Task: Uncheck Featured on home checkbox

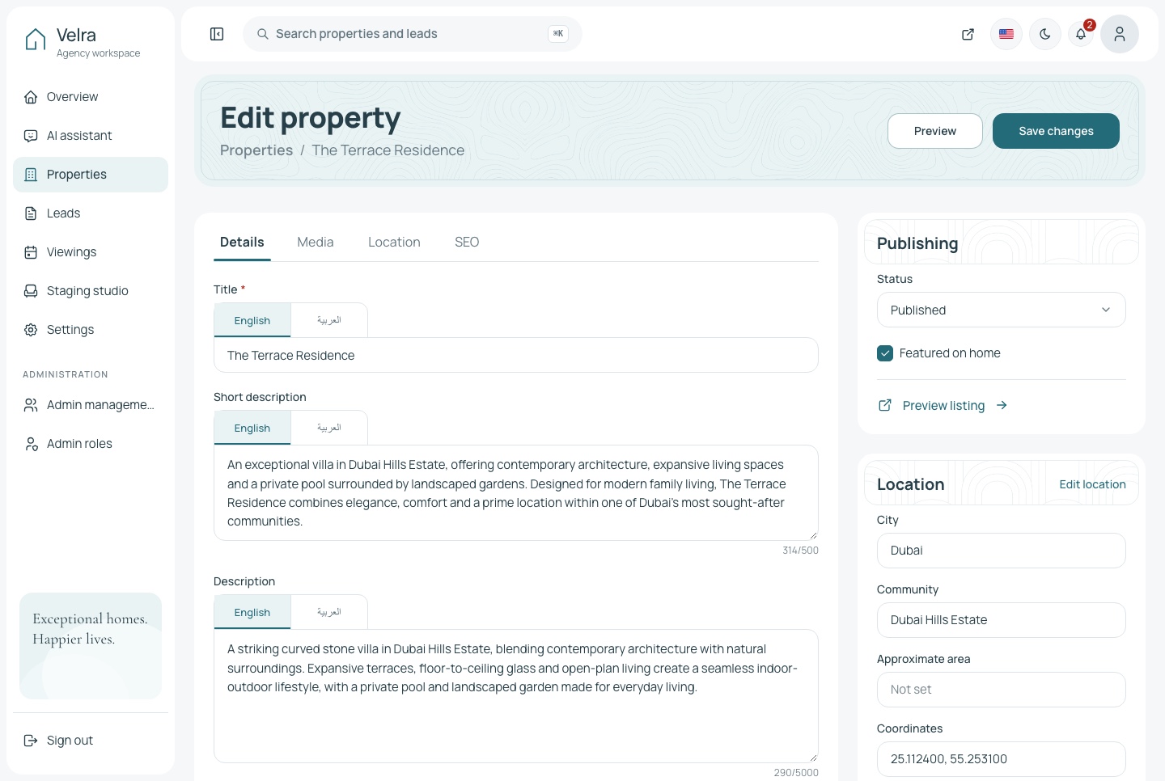Action: (885, 353)
